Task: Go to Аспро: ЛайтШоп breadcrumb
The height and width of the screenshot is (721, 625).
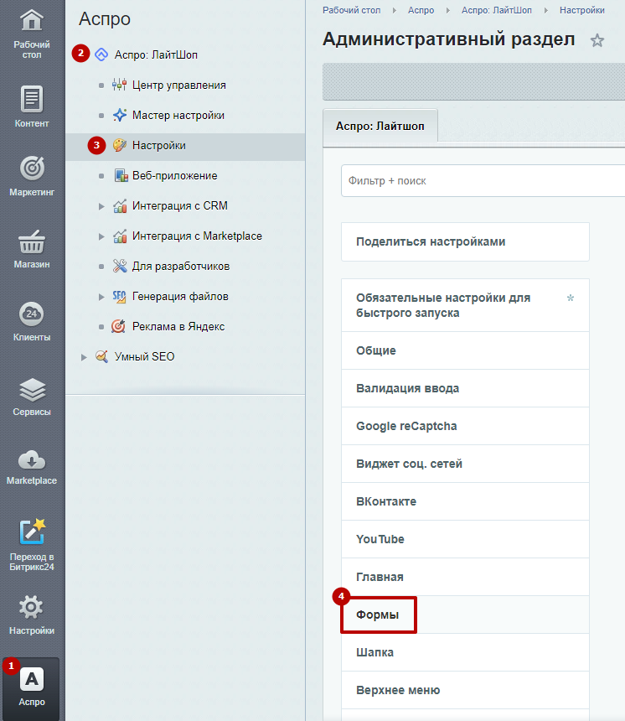Action: click(x=497, y=10)
